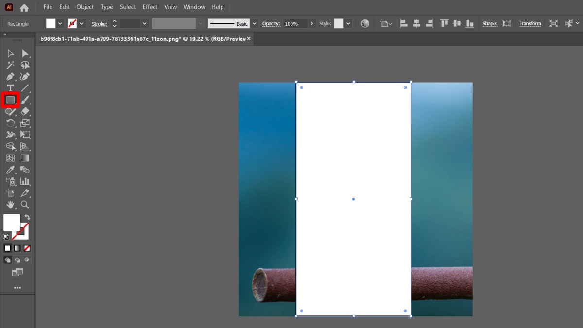Pick the Curvature tool

pos(25,77)
